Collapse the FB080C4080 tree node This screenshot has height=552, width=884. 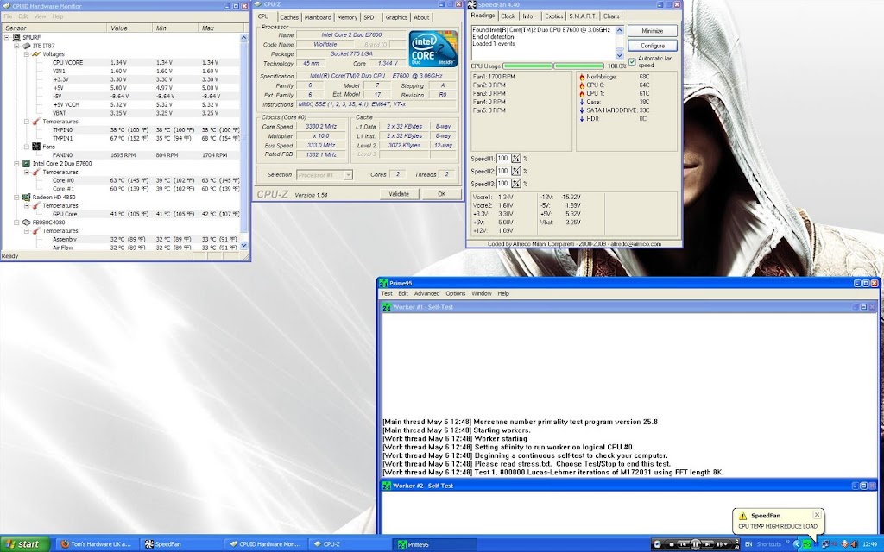tap(16, 223)
